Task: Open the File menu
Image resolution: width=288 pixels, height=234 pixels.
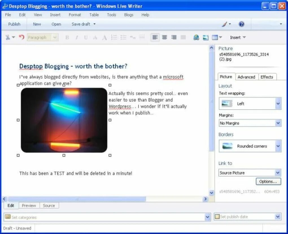Action: tap(8, 15)
